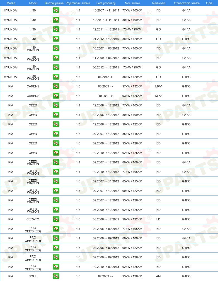Select the 06.2012 -> 12.2015 production years cell
The height and width of the screenshot is (281, 218).
click(x=106, y=67)
